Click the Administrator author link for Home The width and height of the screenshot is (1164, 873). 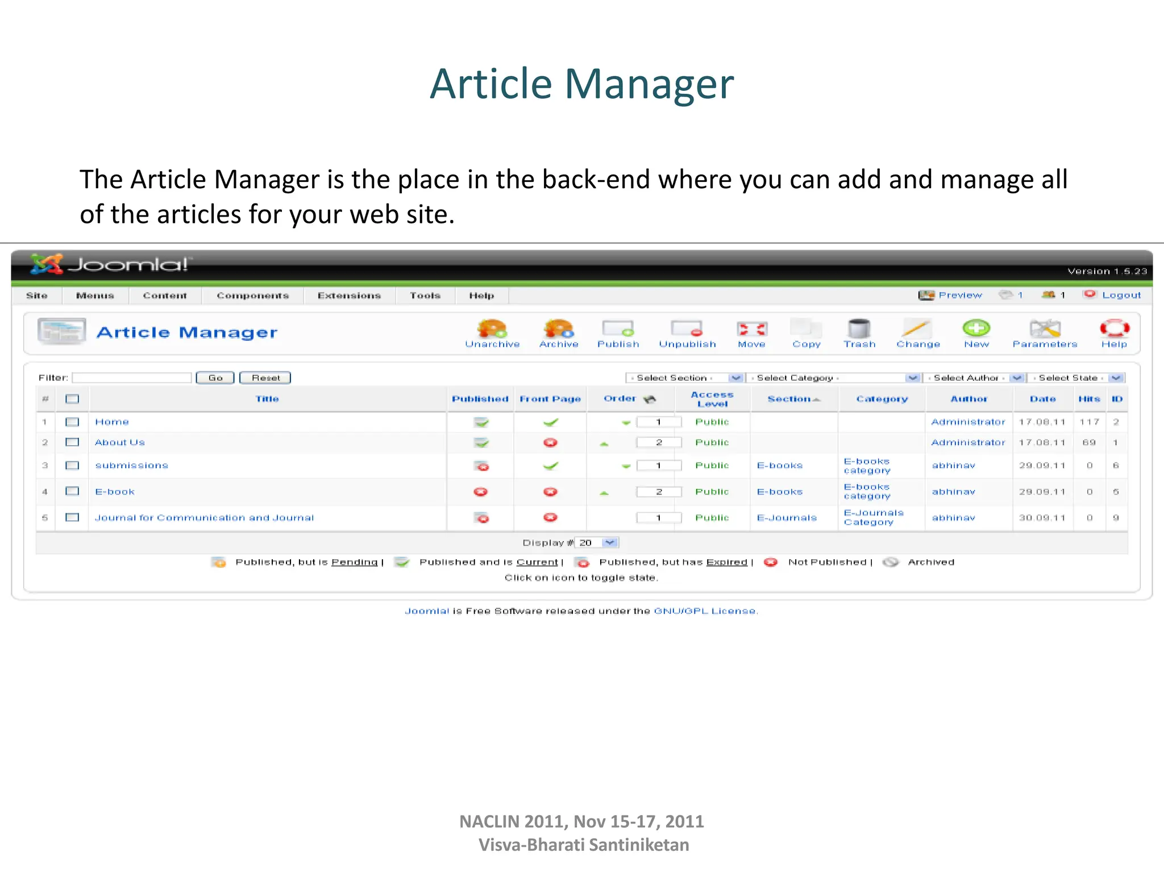tap(968, 422)
